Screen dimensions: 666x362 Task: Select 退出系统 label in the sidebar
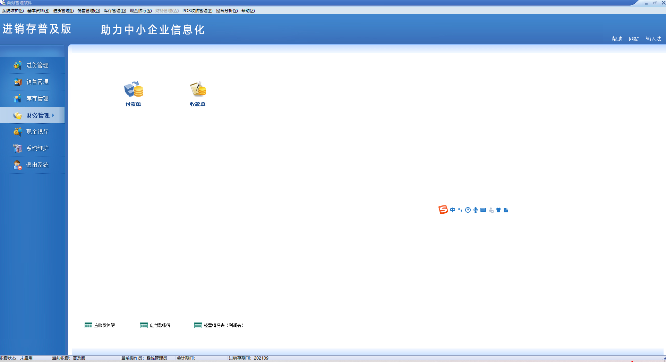37,165
